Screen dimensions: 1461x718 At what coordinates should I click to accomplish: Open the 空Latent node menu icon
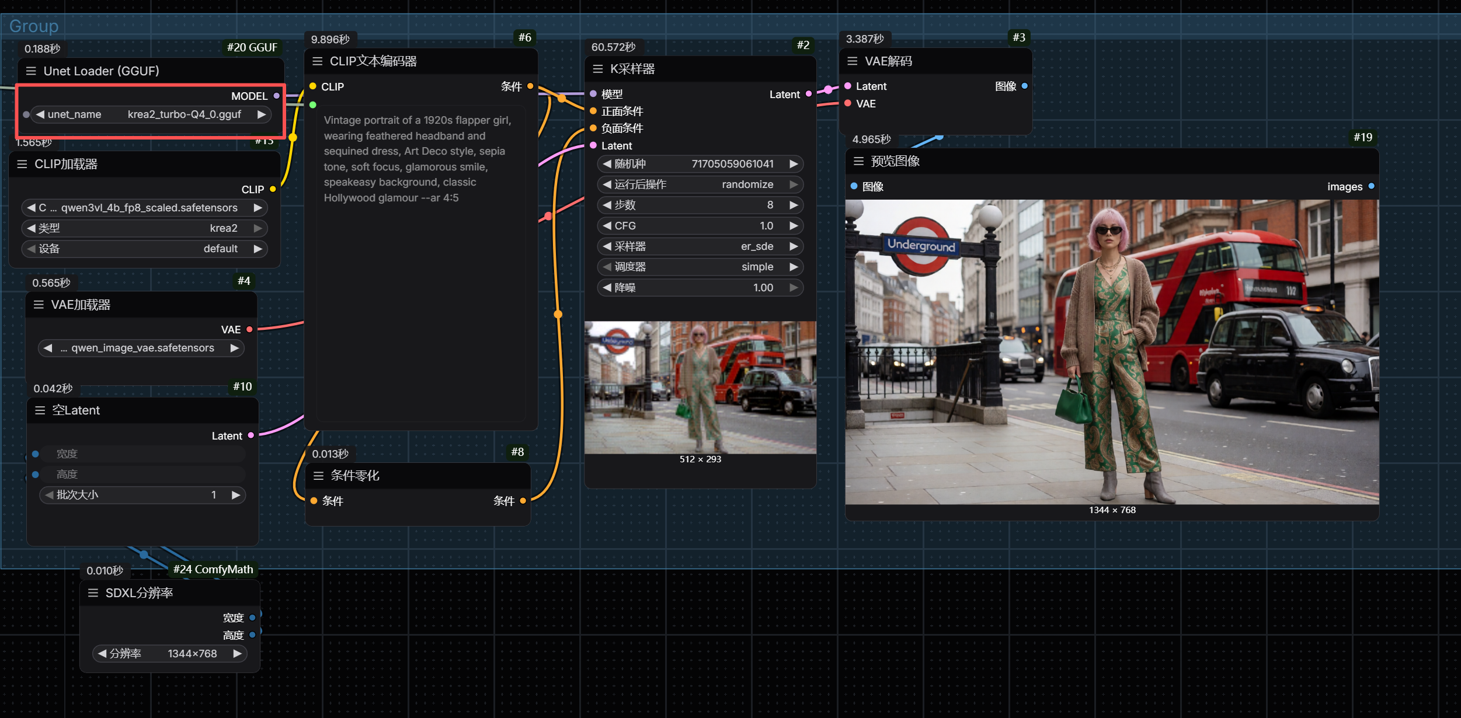(x=40, y=410)
